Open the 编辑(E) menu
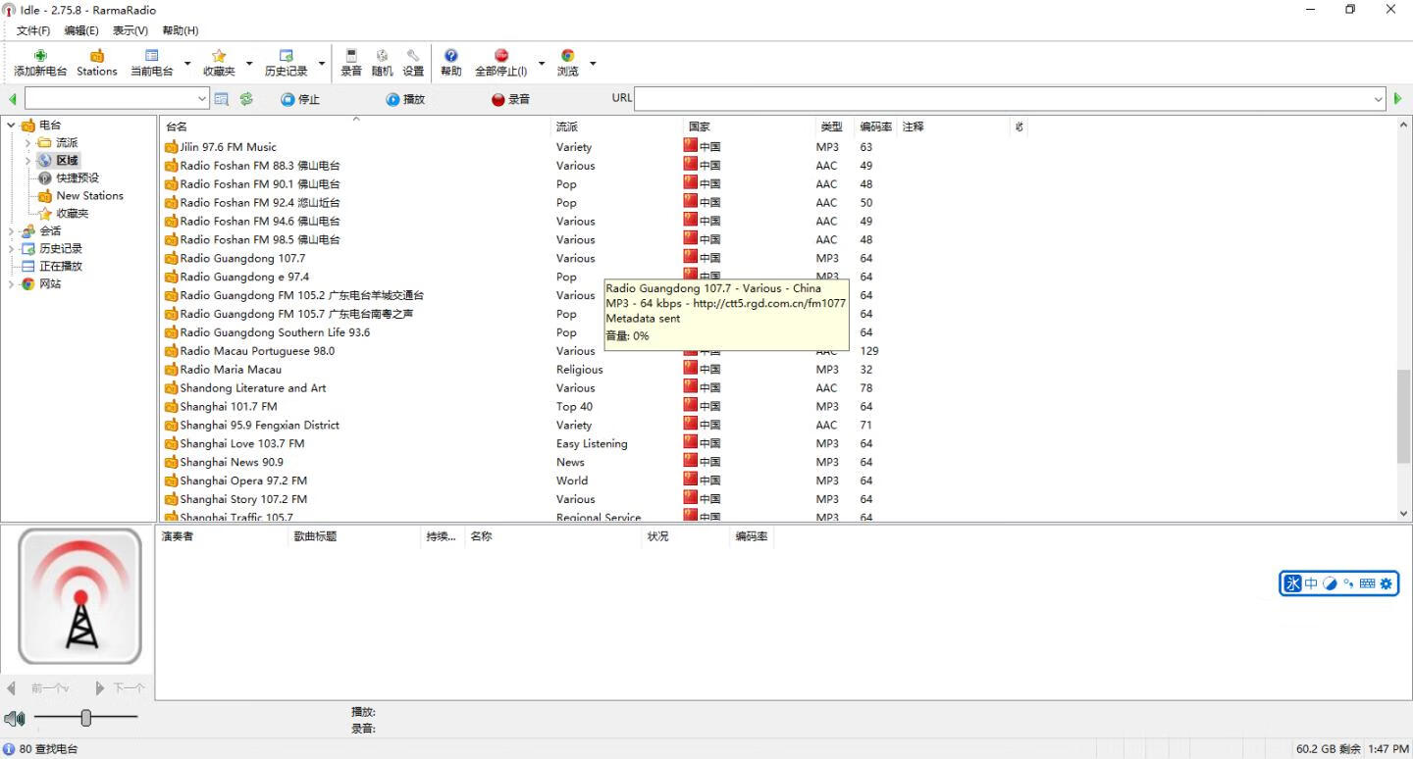The width and height of the screenshot is (1413, 759). [81, 30]
